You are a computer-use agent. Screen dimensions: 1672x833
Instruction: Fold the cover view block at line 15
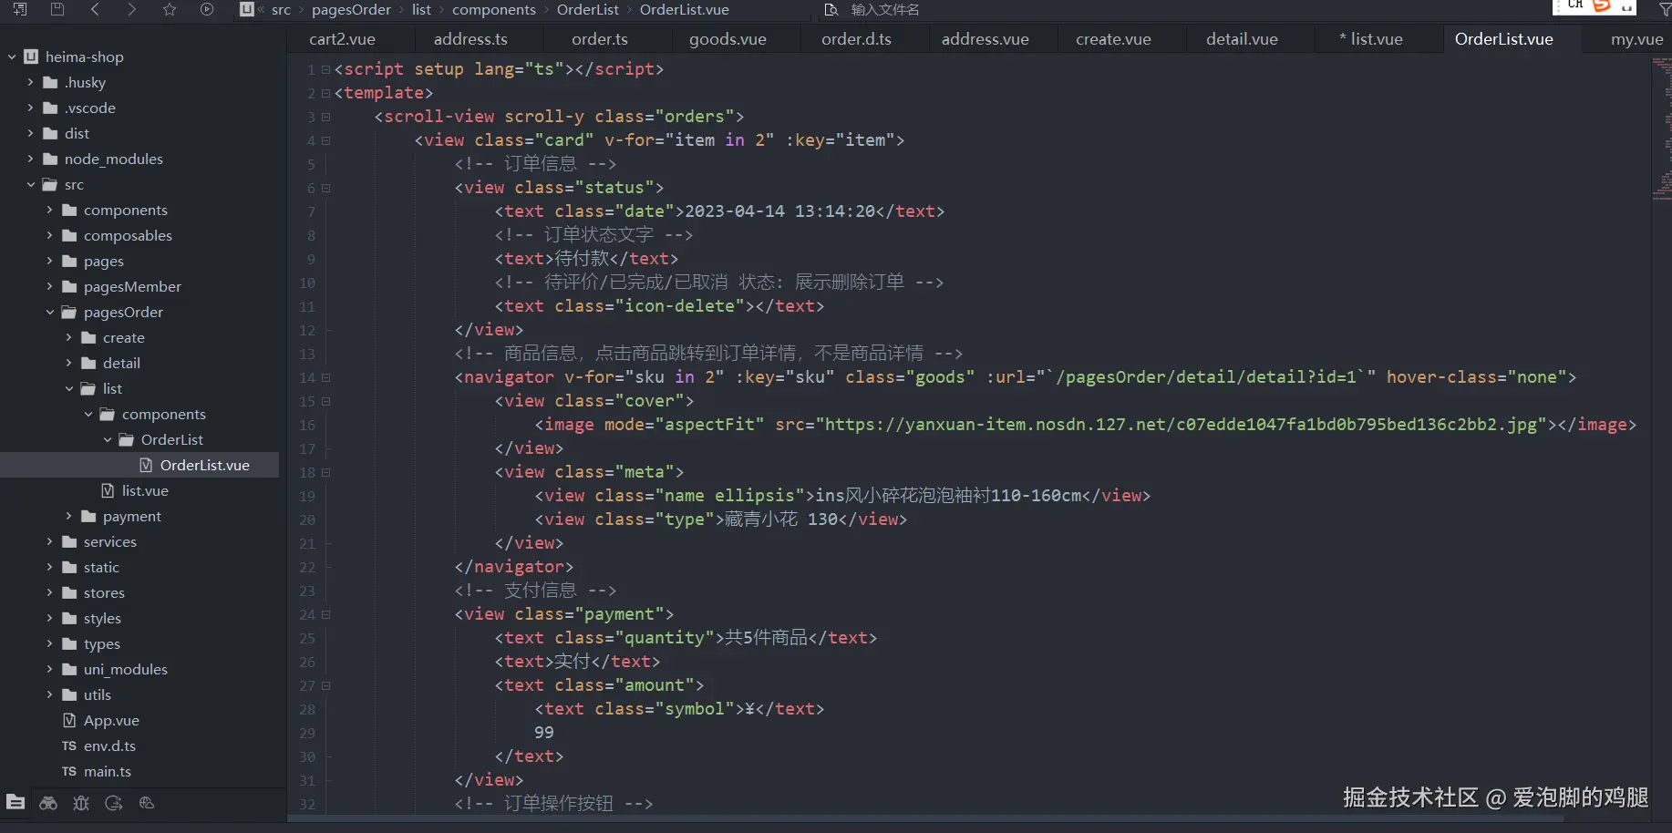click(x=325, y=401)
